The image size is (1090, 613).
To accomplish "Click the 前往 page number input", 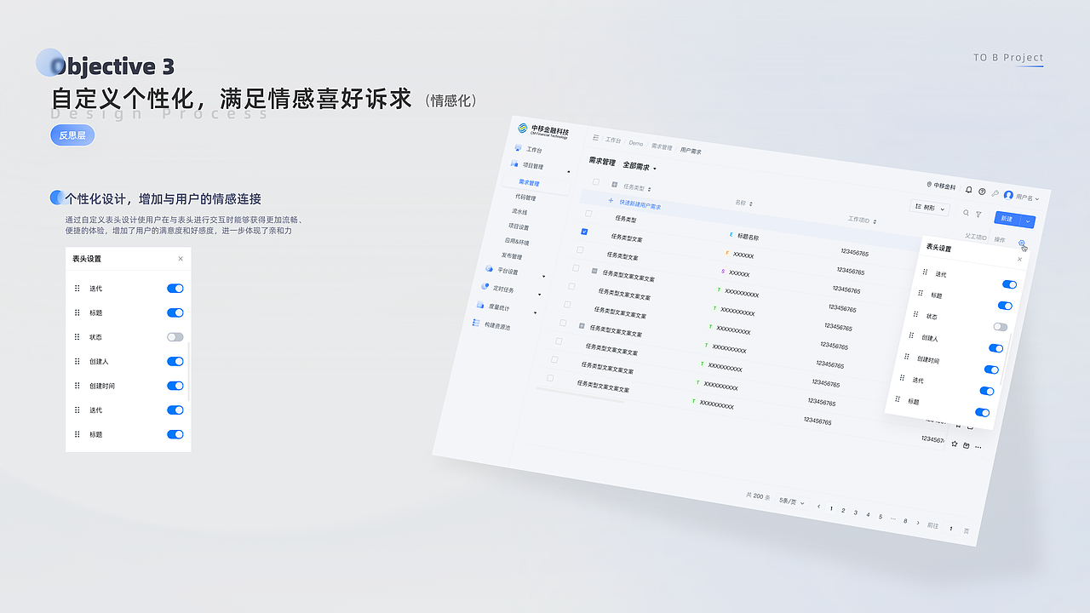I will click(950, 528).
